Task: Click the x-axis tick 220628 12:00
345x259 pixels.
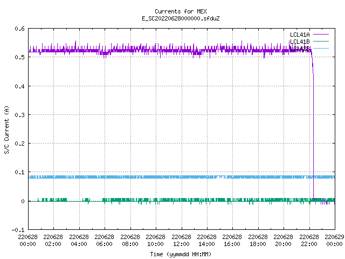Action: click(181, 241)
